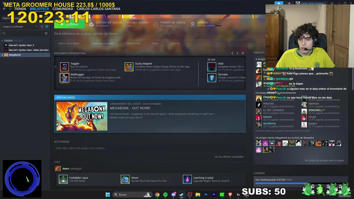Viewport: 354px width, 199px height.
Task: Click the Forbidden Juice achievement icon
Action: (x=63, y=179)
